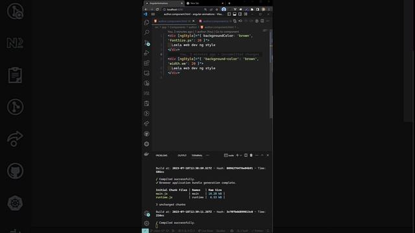Show more panel tabs via ellipsis
The width and height of the screenshot is (415, 233).
coord(207,155)
